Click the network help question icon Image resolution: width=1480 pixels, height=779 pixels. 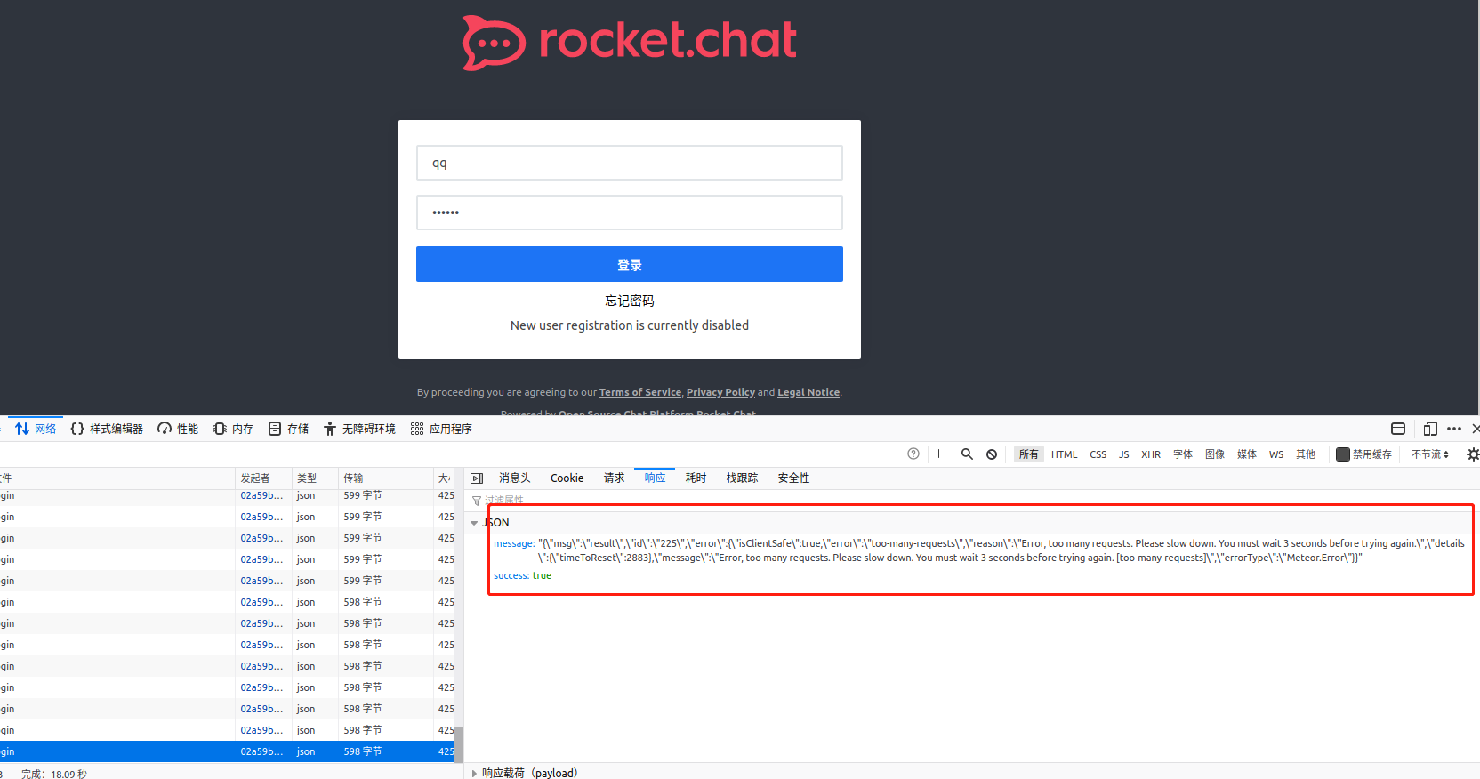(913, 454)
